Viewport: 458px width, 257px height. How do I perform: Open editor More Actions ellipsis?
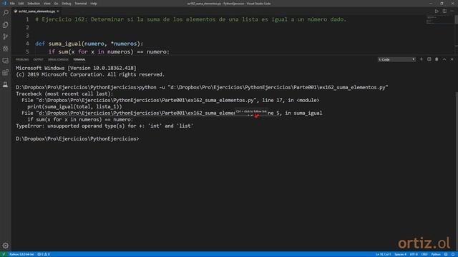pos(452,11)
